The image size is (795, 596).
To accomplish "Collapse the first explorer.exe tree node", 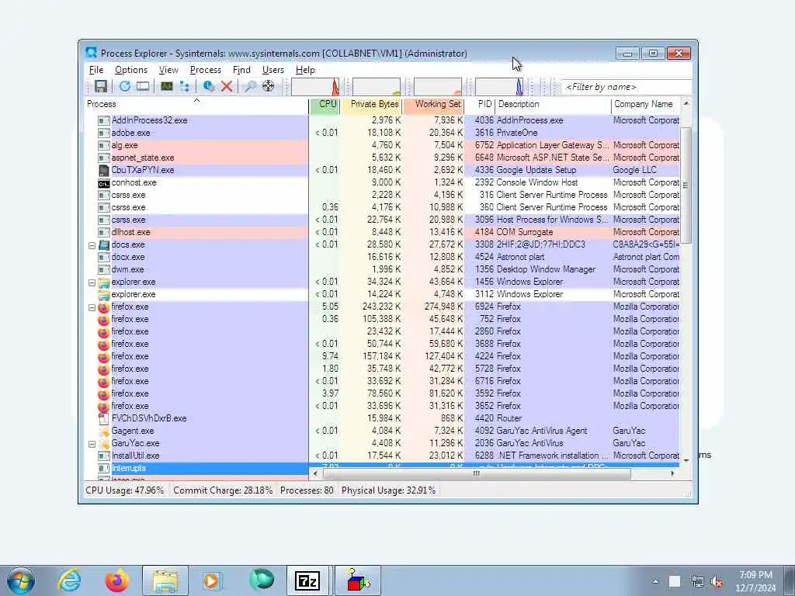I will [92, 282].
